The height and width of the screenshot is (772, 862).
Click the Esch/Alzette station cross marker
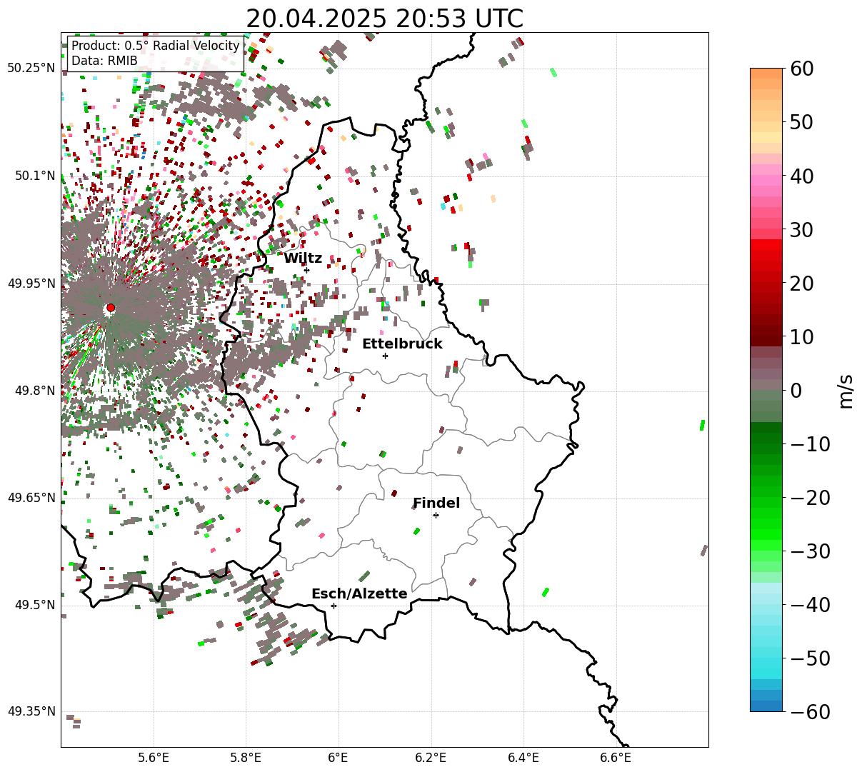click(x=334, y=606)
